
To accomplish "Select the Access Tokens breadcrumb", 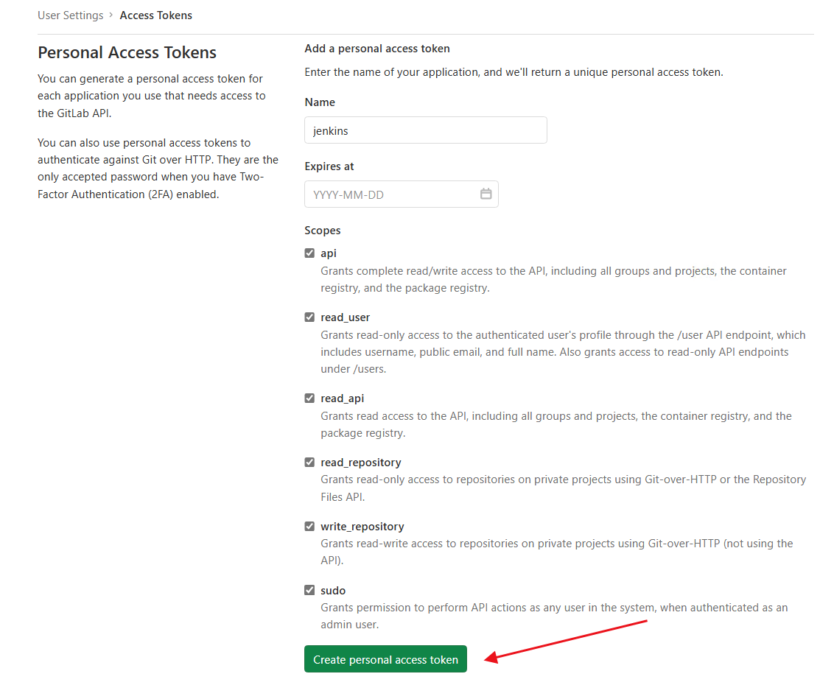I will [x=156, y=15].
